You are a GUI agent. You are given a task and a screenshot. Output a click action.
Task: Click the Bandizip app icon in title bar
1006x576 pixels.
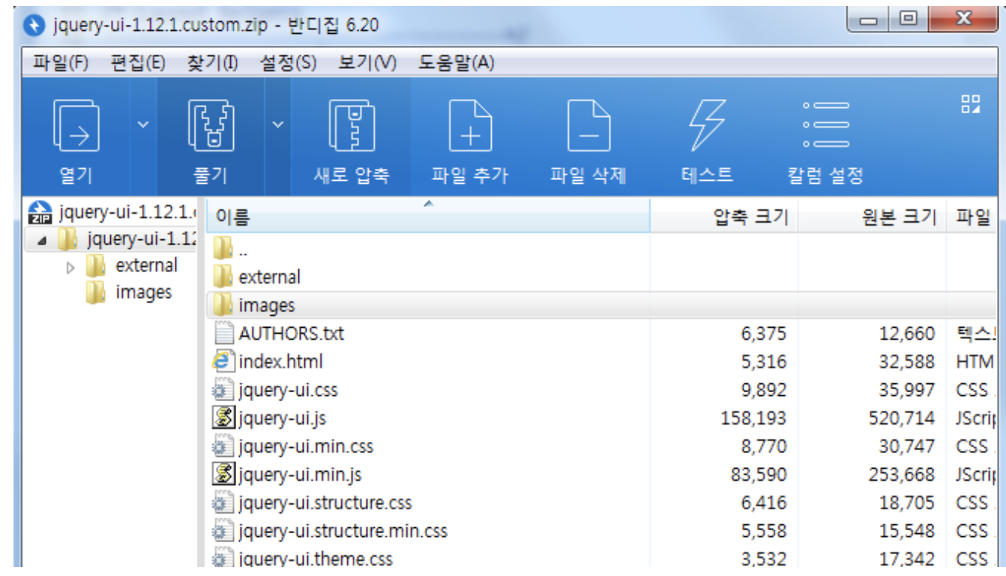34,25
